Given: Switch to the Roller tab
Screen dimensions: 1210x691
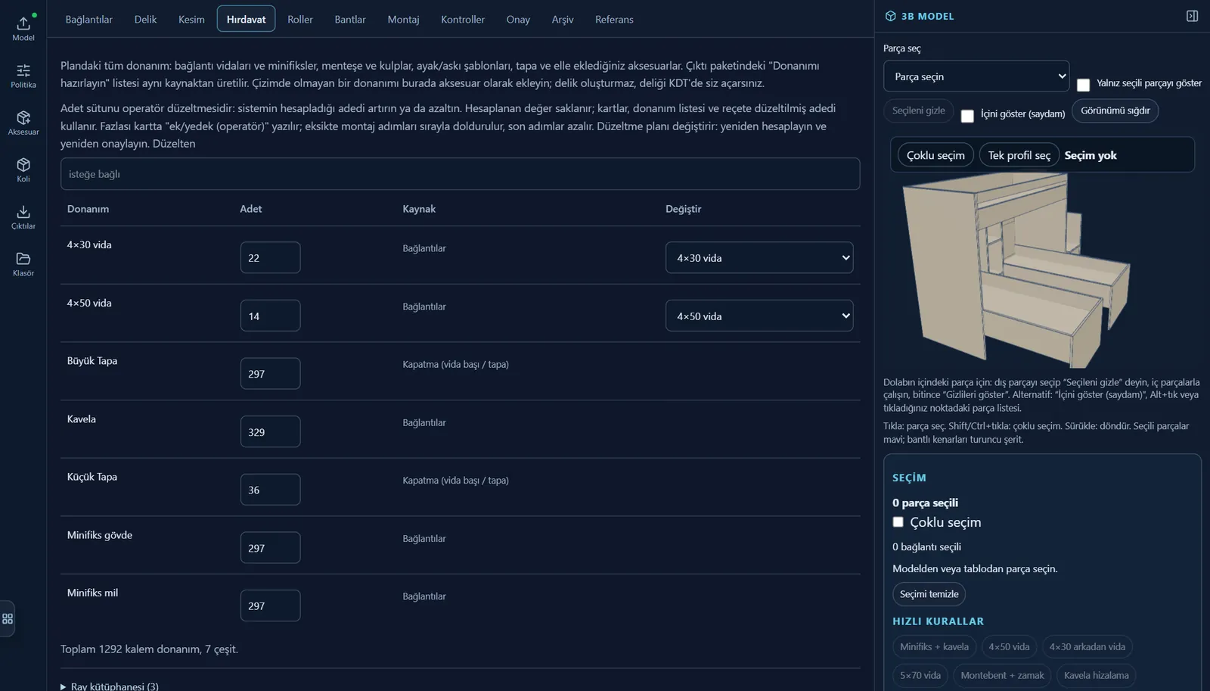Looking at the screenshot, I should (299, 19).
